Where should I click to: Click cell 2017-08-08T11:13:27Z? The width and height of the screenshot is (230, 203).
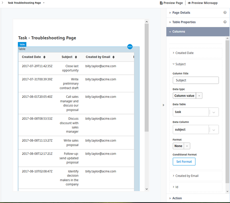click(x=37, y=140)
